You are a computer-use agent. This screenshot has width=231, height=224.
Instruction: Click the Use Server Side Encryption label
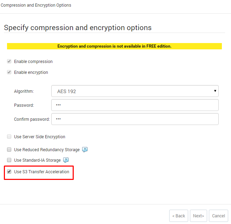[x=40, y=136]
